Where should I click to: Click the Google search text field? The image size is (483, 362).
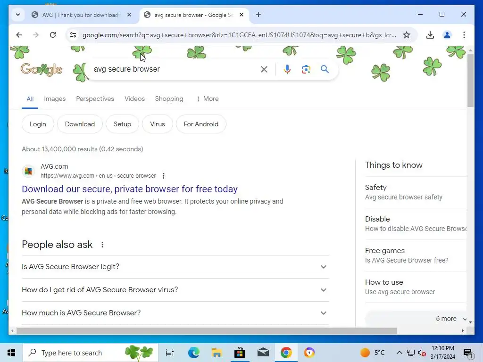click(x=174, y=69)
